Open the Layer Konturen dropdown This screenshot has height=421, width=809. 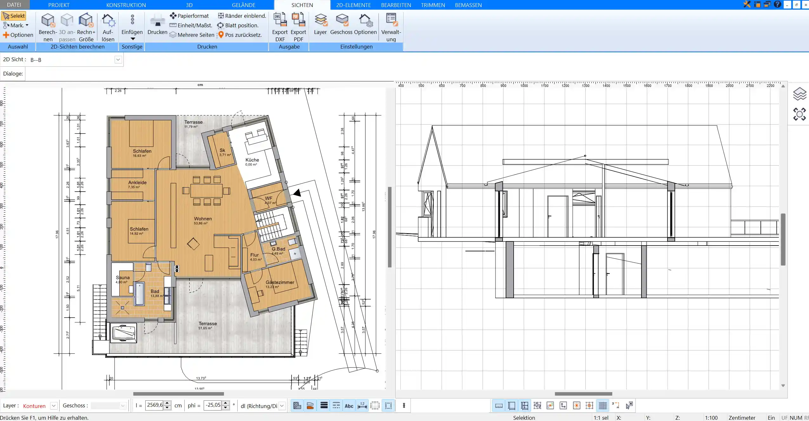click(54, 406)
